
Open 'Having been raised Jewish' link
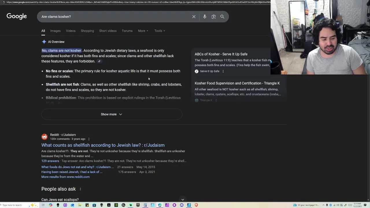pyautogui.click(x=72, y=172)
